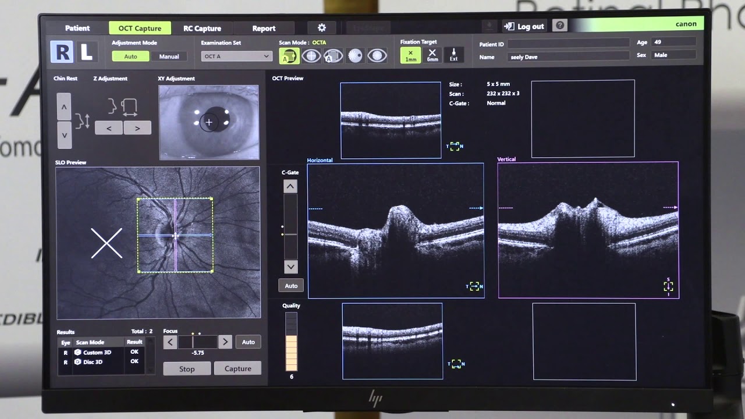Click the Custom 3D scan icon in Results
The height and width of the screenshot is (419, 745).
tap(77, 353)
